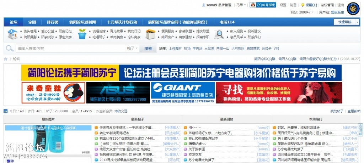Click the QQ penguin icon
364x163 pixels.
[253, 5]
